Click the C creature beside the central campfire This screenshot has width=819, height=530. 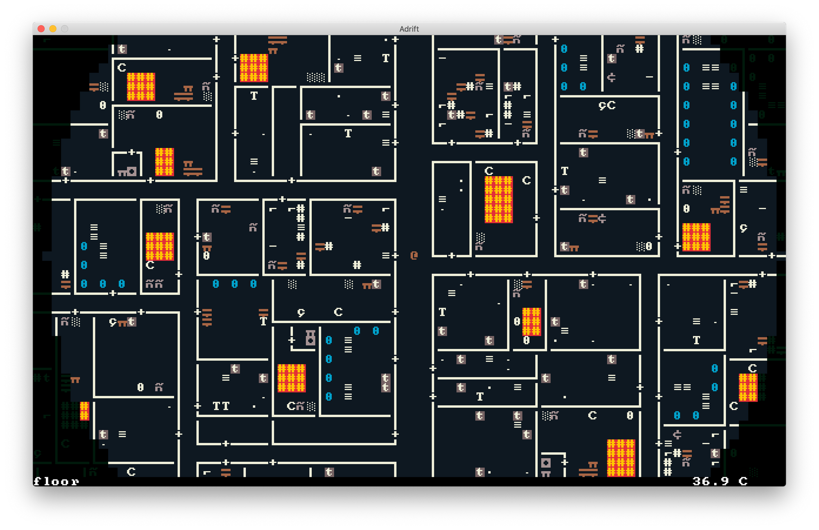pyautogui.click(x=526, y=180)
